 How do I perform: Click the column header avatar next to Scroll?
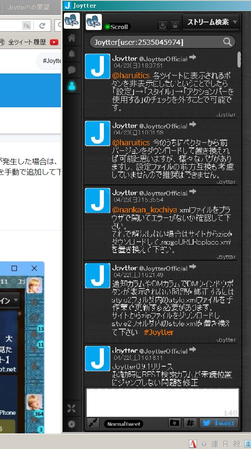coord(94,22)
